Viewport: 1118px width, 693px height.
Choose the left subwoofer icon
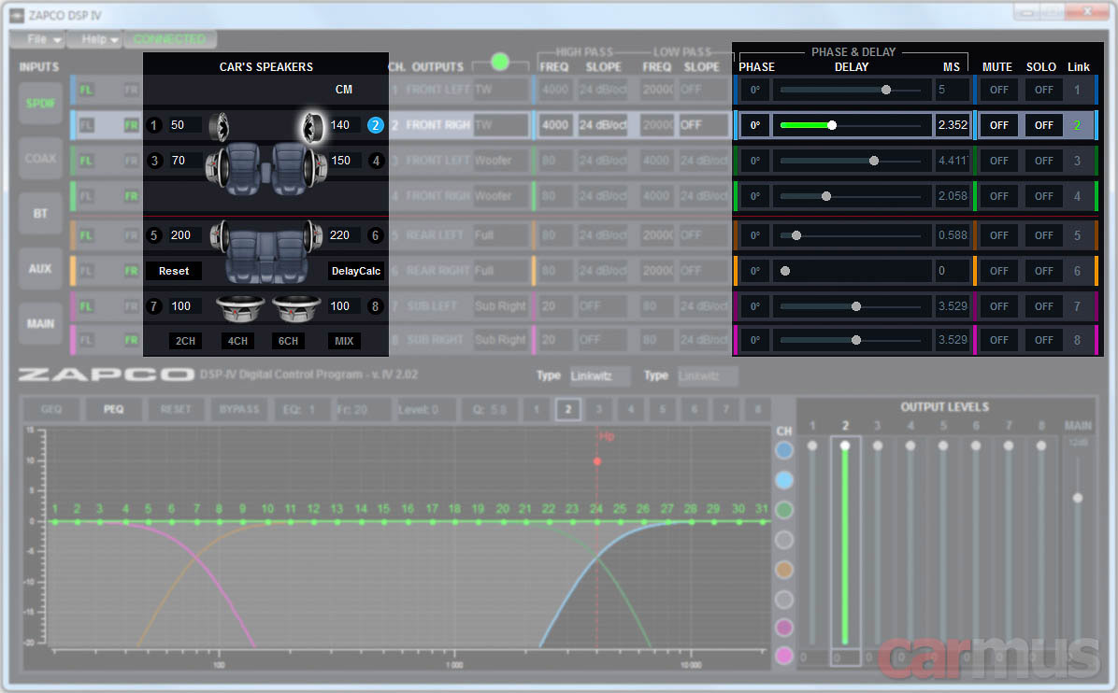click(x=240, y=307)
